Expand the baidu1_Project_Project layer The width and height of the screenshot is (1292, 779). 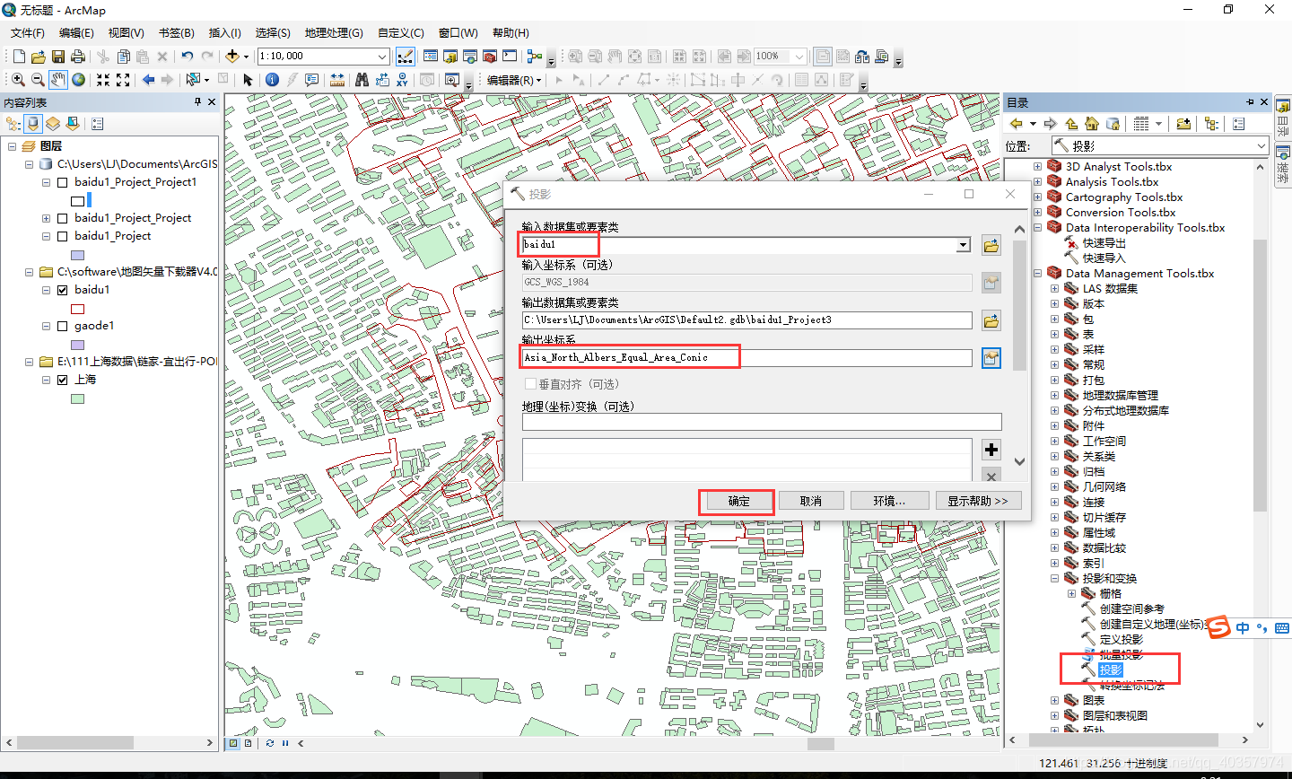click(46, 218)
